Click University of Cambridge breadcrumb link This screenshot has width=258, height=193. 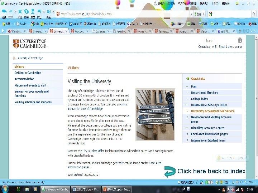click(x=30, y=58)
